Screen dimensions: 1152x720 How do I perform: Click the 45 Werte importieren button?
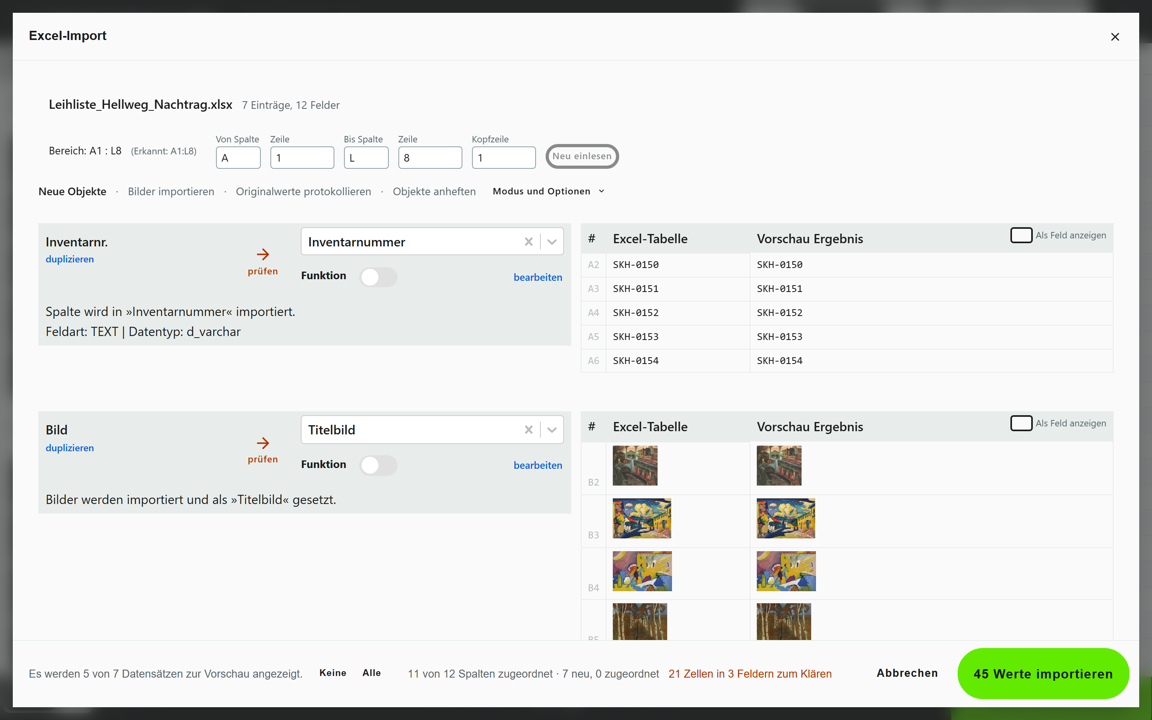1043,673
